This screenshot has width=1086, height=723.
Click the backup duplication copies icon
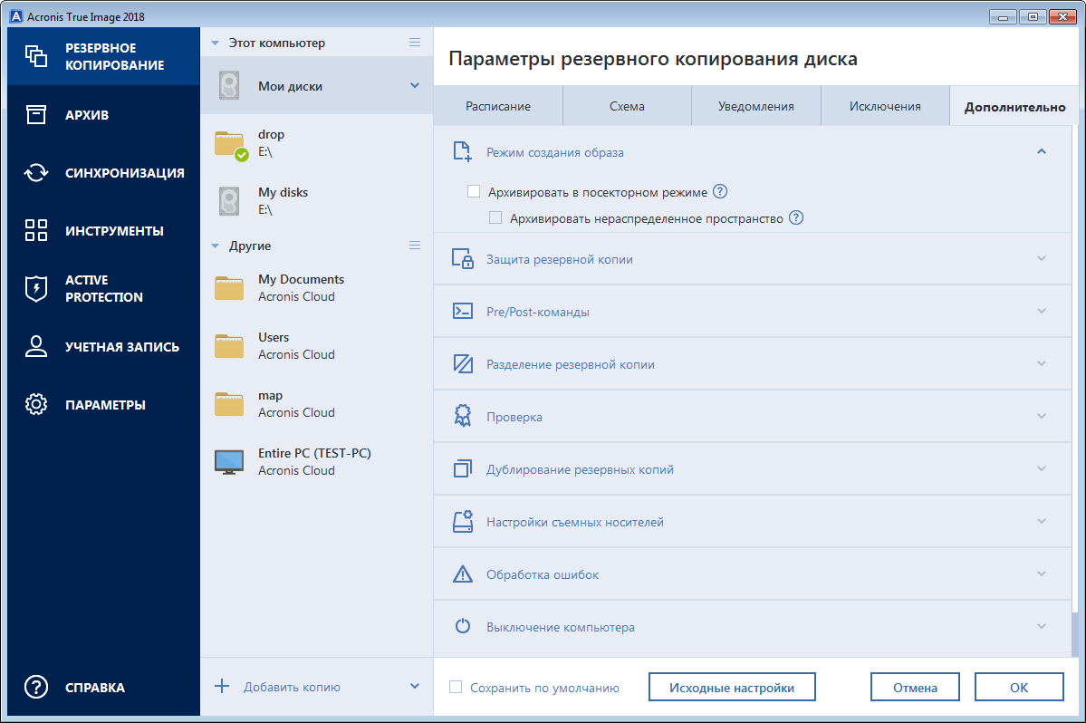point(462,468)
